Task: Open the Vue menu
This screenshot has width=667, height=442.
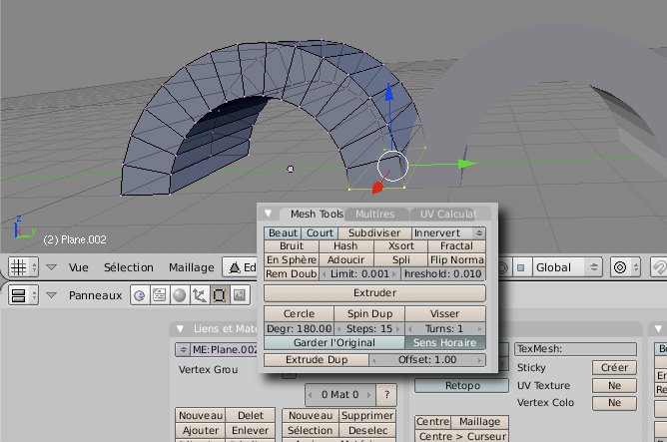Action: tap(79, 267)
